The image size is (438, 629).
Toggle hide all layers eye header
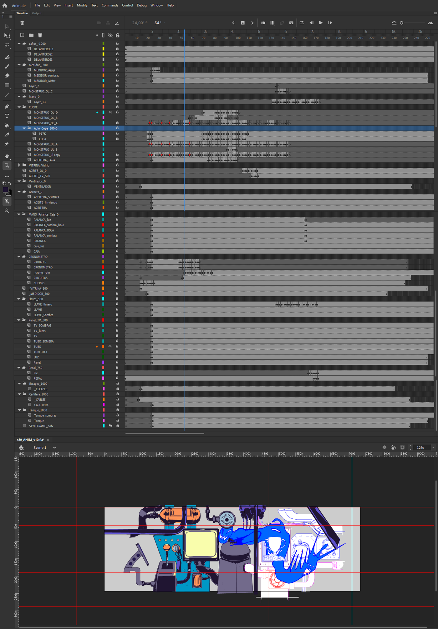click(x=110, y=35)
